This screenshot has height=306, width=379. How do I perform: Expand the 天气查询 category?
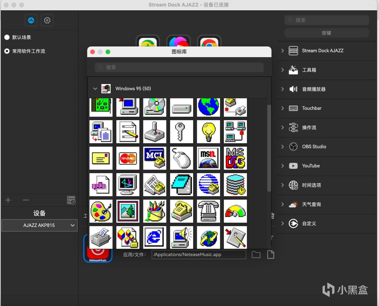coord(282,204)
